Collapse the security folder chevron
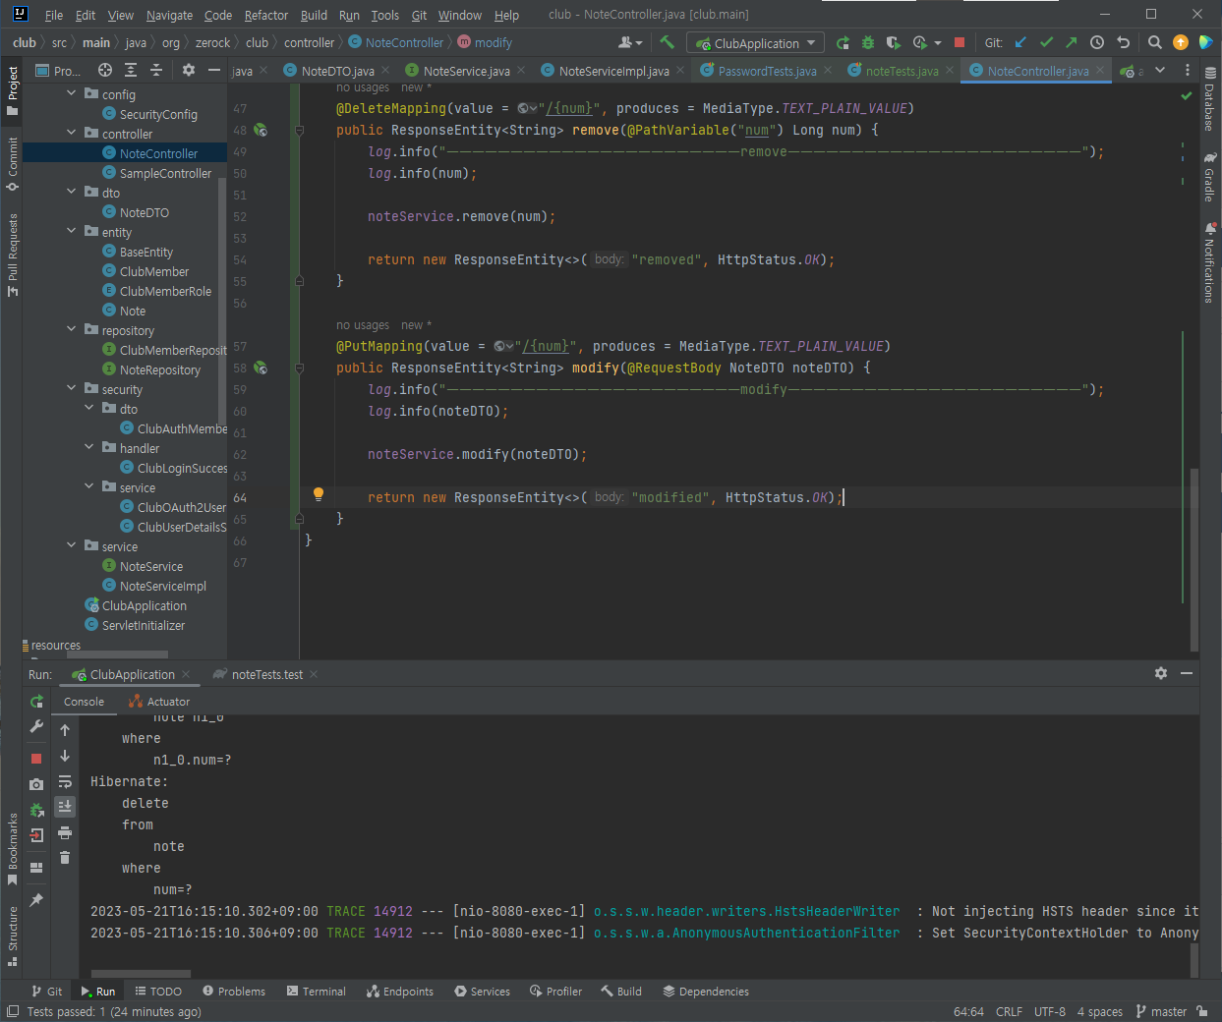Viewport: 1222px width, 1022px height. [x=71, y=389]
